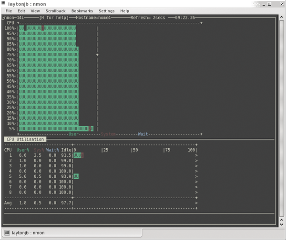This screenshot has width=286, height=240.
Task: Close the nmon terminal window
Action: pos(282,4)
